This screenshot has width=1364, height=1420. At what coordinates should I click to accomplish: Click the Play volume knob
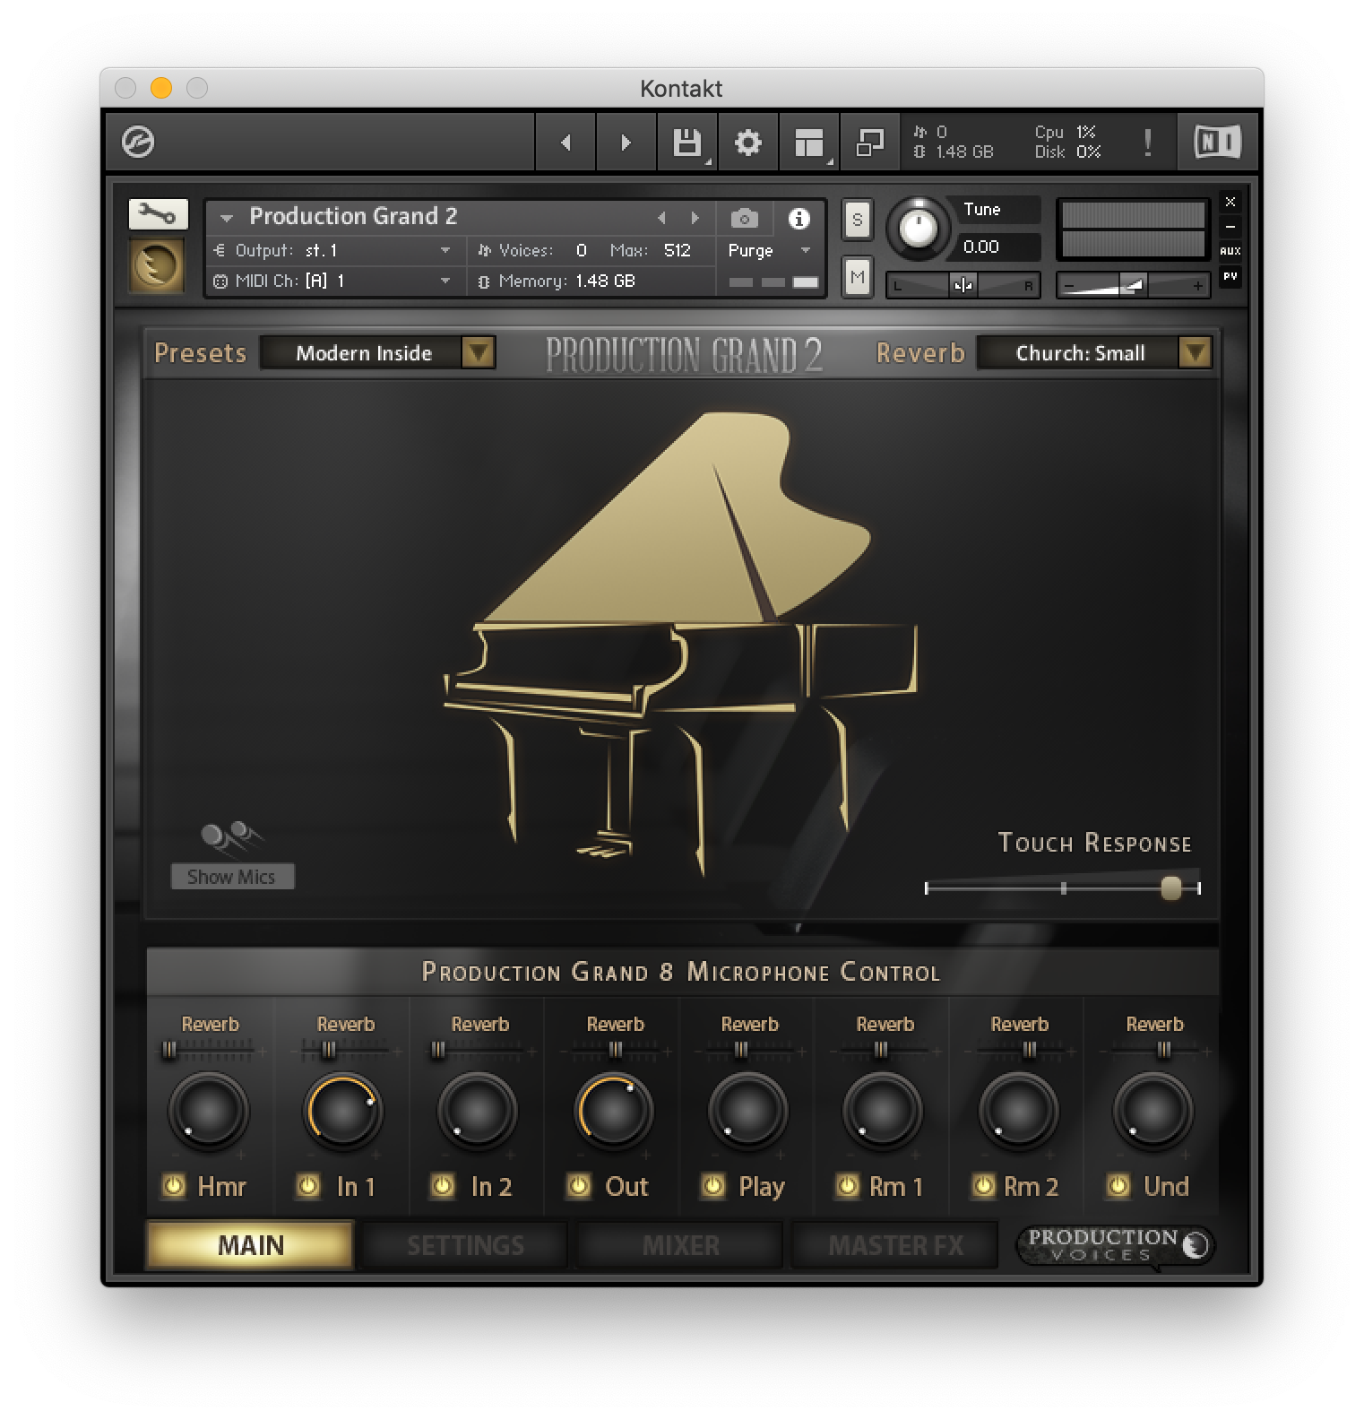pos(748,1112)
